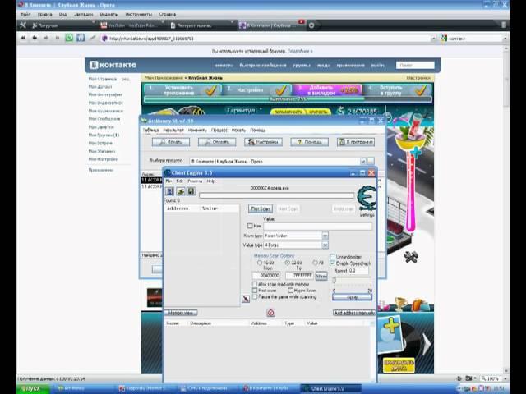Click the Cheat Engine logo settings icon
The width and height of the screenshot is (526, 394).
coord(367,199)
